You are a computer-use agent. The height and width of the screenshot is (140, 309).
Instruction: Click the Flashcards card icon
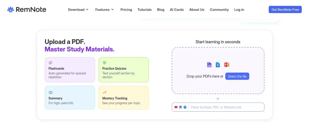click(51, 63)
